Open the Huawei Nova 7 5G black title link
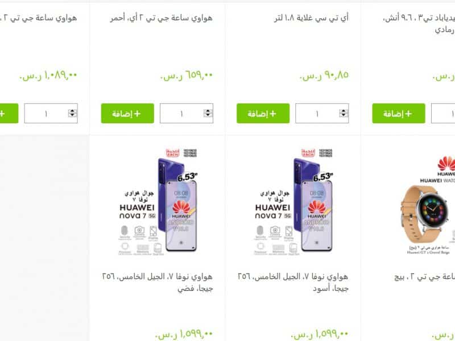 (x=293, y=282)
